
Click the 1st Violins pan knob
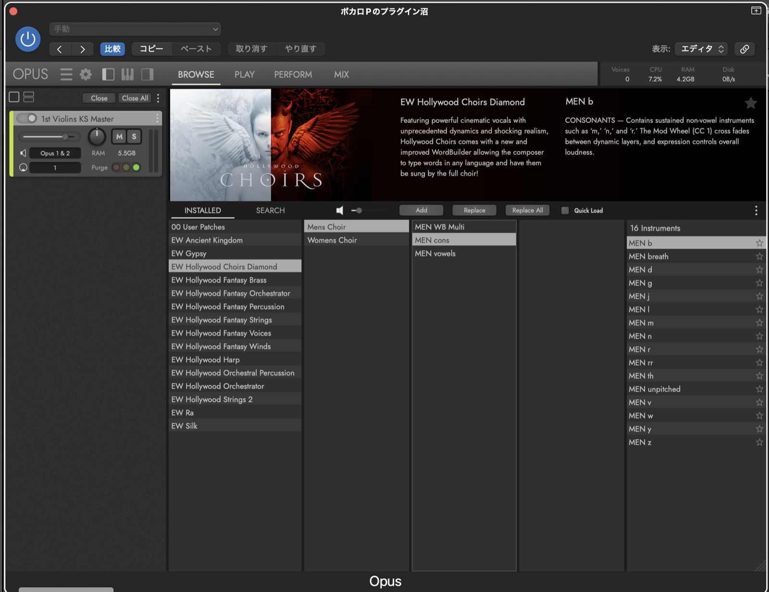(97, 136)
